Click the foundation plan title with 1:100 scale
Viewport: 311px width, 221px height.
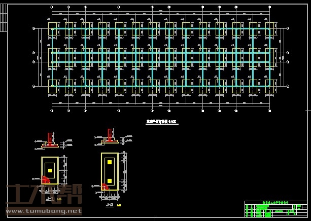[161, 122]
